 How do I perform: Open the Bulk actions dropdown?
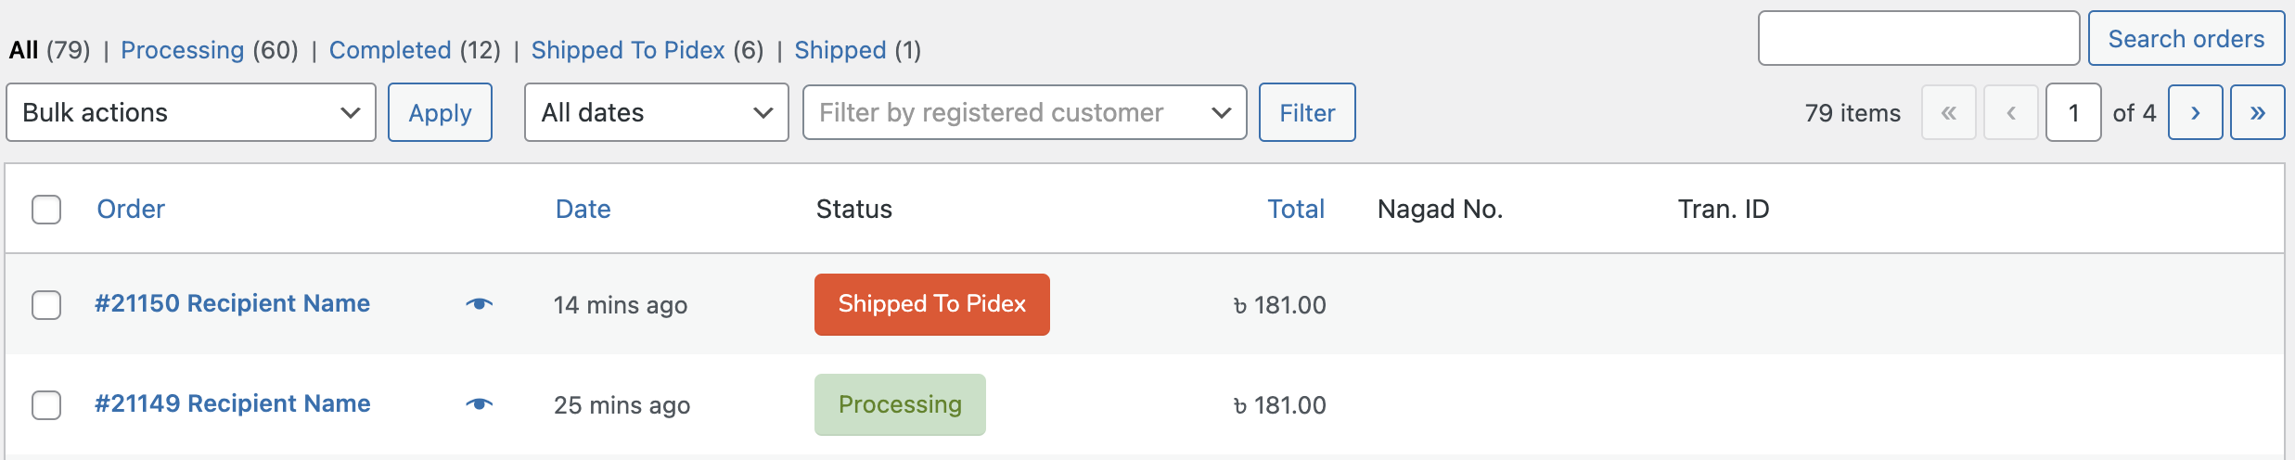191,112
